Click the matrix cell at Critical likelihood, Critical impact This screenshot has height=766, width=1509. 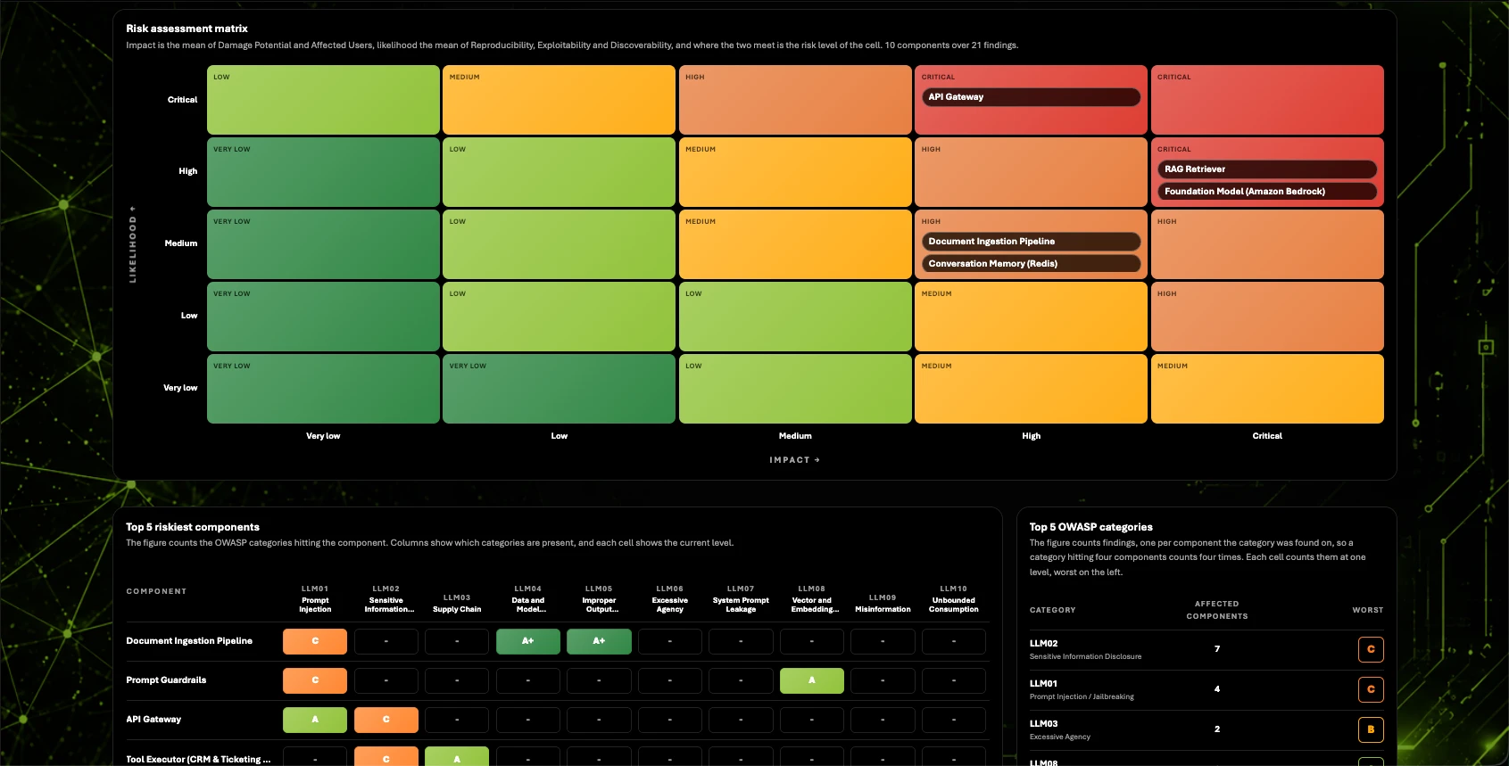click(1267, 100)
